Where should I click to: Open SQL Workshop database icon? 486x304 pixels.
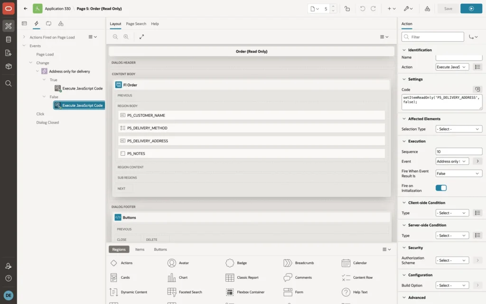point(9,39)
